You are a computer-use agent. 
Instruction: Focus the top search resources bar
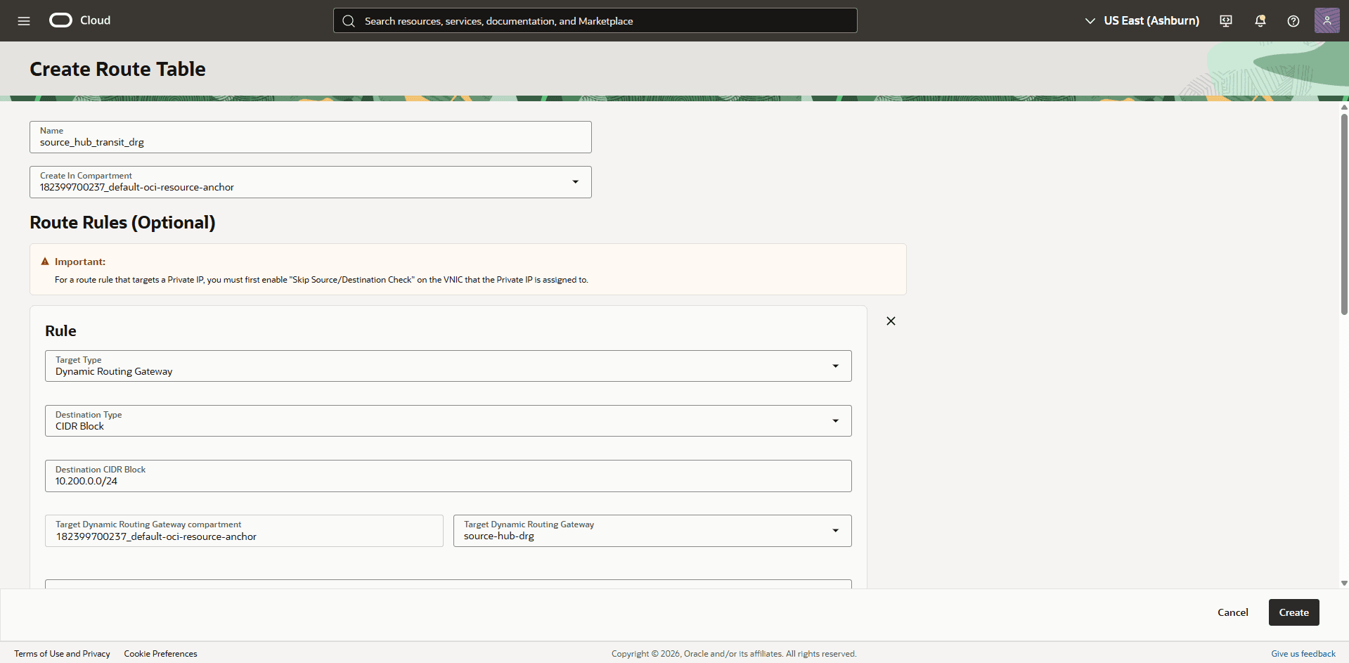click(595, 21)
